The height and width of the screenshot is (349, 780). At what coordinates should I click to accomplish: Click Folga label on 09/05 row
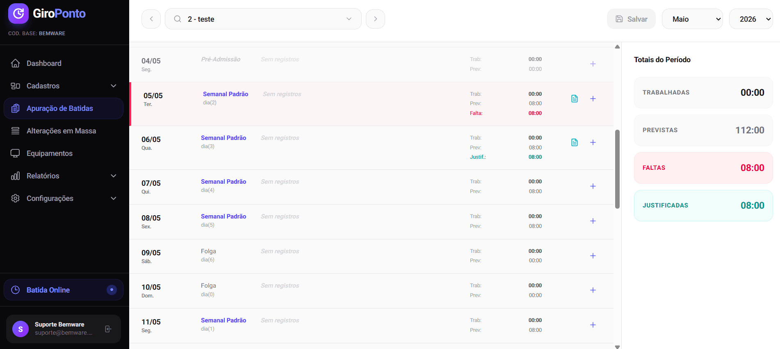point(208,251)
